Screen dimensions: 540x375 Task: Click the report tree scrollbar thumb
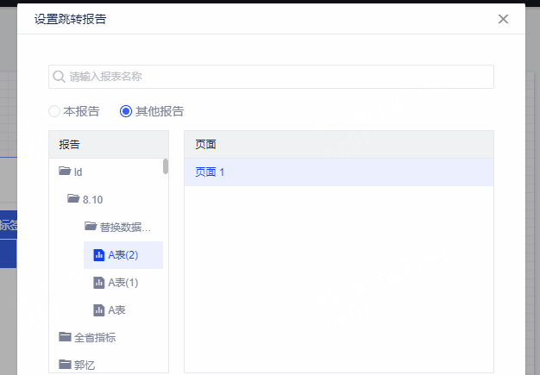(x=166, y=166)
